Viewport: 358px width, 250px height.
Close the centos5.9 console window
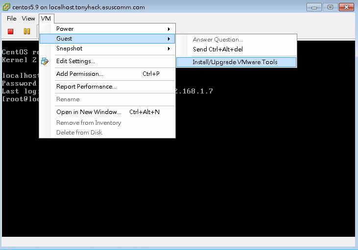[x=346, y=7]
